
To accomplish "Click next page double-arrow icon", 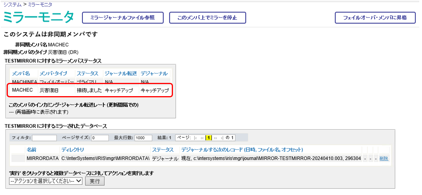I will pos(215,138).
